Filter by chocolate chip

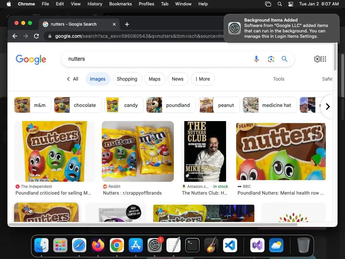coord(78,105)
